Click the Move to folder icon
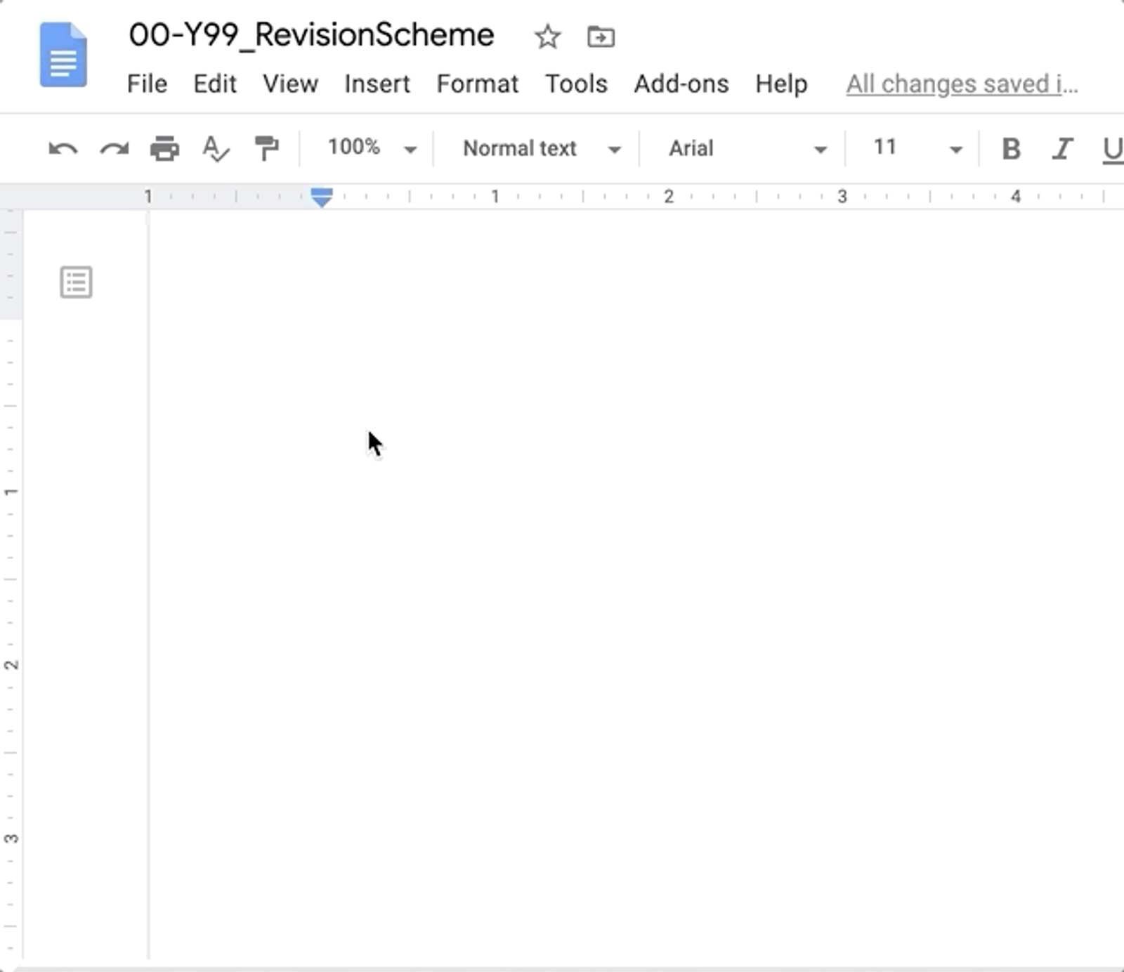This screenshot has width=1124, height=972. (x=602, y=37)
